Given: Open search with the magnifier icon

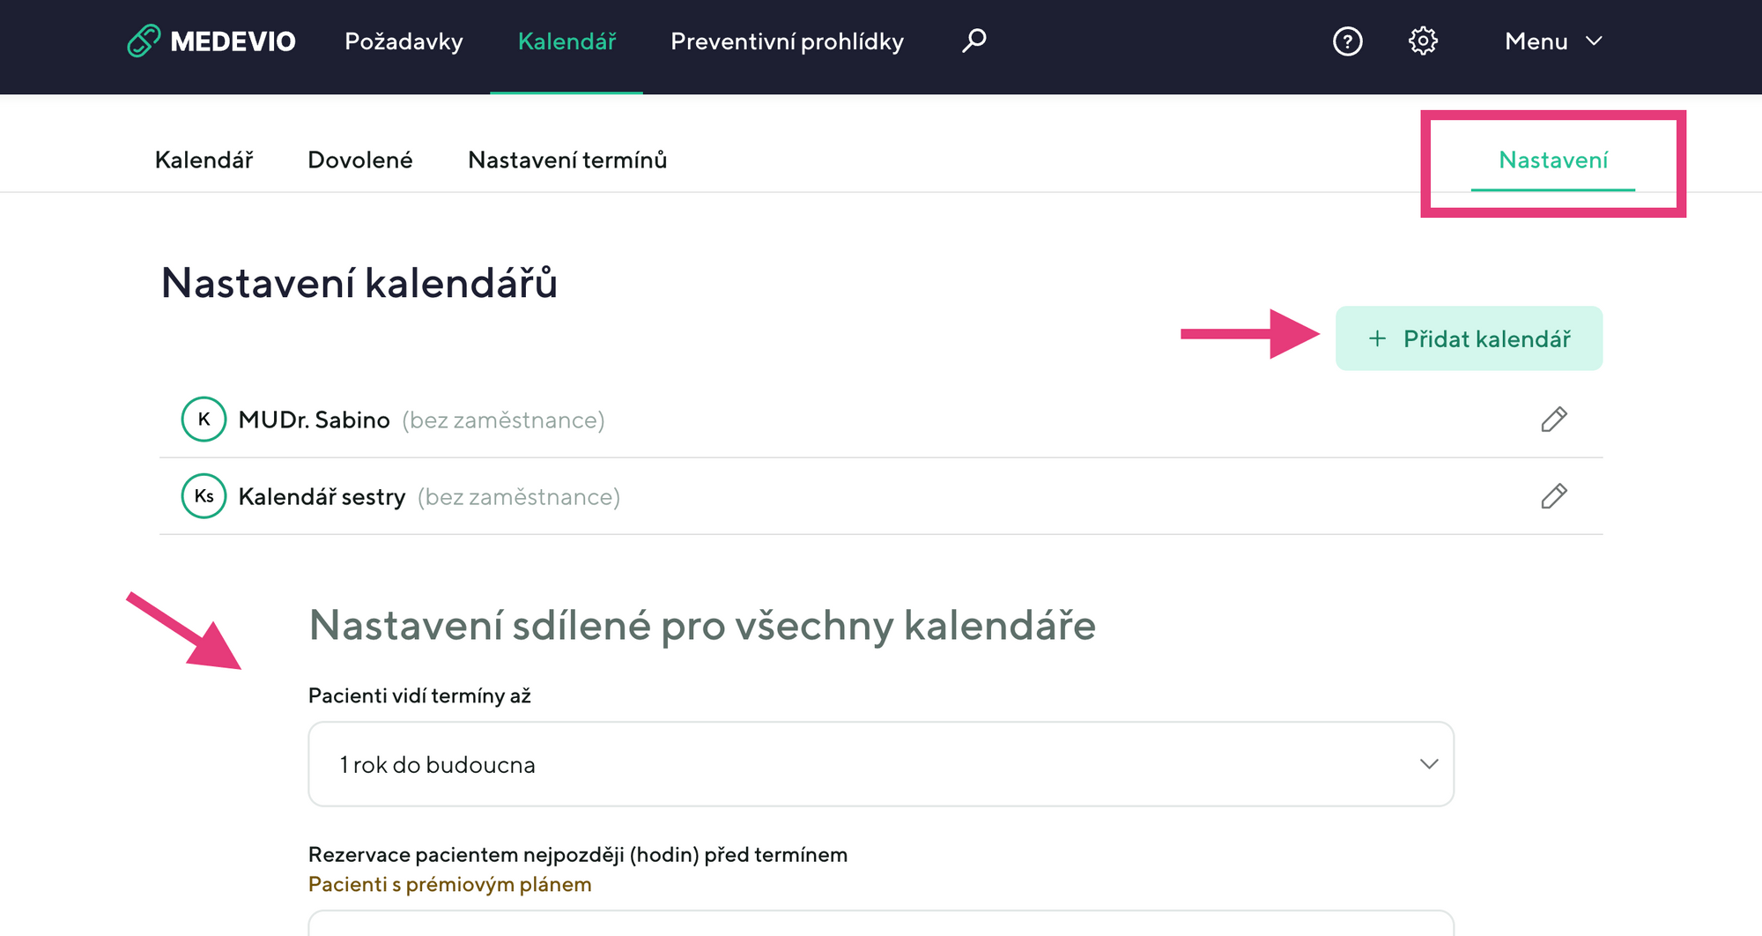Looking at the screenshot, I should pos(974,41).
